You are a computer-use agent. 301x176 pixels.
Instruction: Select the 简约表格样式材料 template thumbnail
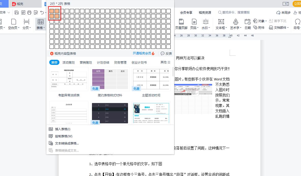pyautogui.click(x=110, y=79)
